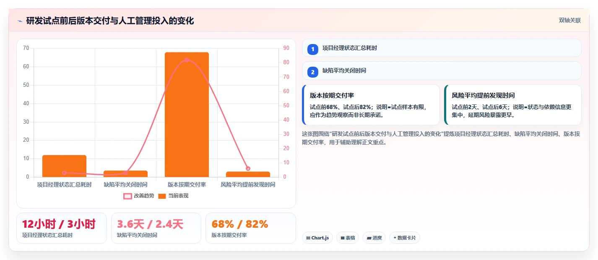Click the summary paragraph starting 这张图围绕

441,138
